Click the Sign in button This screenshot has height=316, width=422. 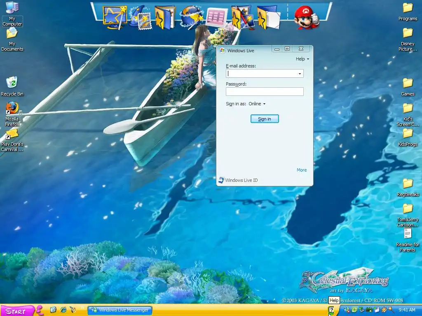point(265,119)
